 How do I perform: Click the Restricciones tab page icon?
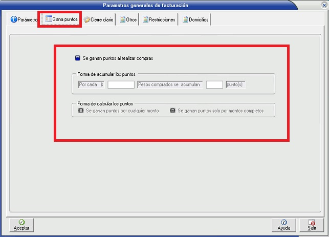pyautogui.click(x=146, y=19)
